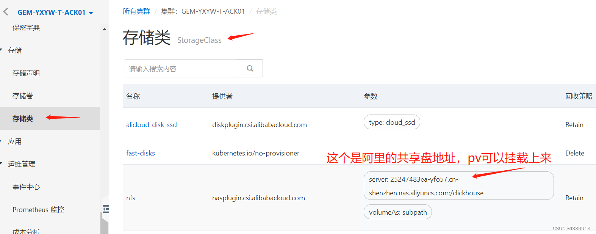Open 事件中心 in the sidebar
This screenshot has width=596, height=234.
[26, 187]
